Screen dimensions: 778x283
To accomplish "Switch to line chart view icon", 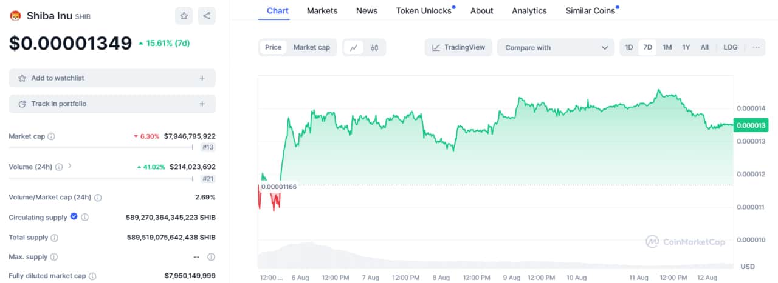I will (x=354, y=47).
